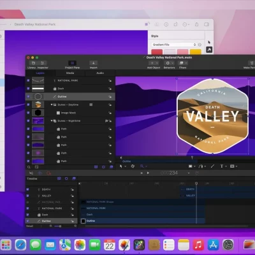Click the timeline zoom slider

coord(57,226)
